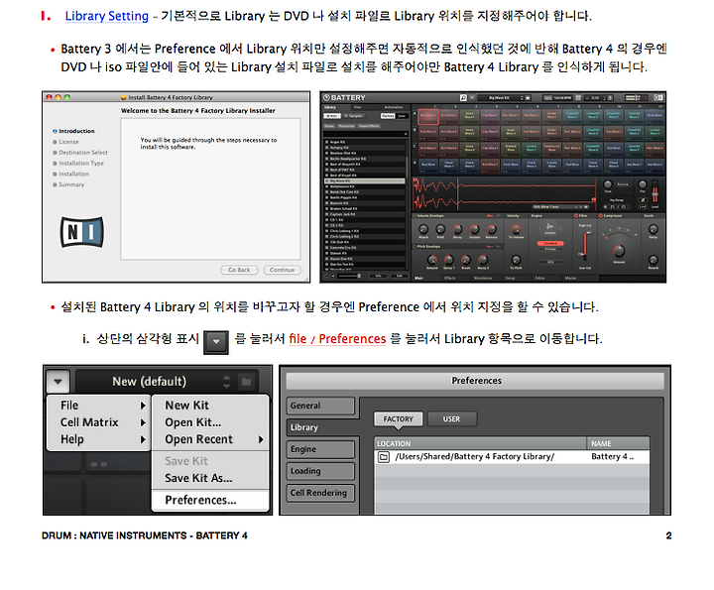Expand the Open Recent submenu
Image resolution: width=714 pixels, height=590 pixels.
(210, 439)
